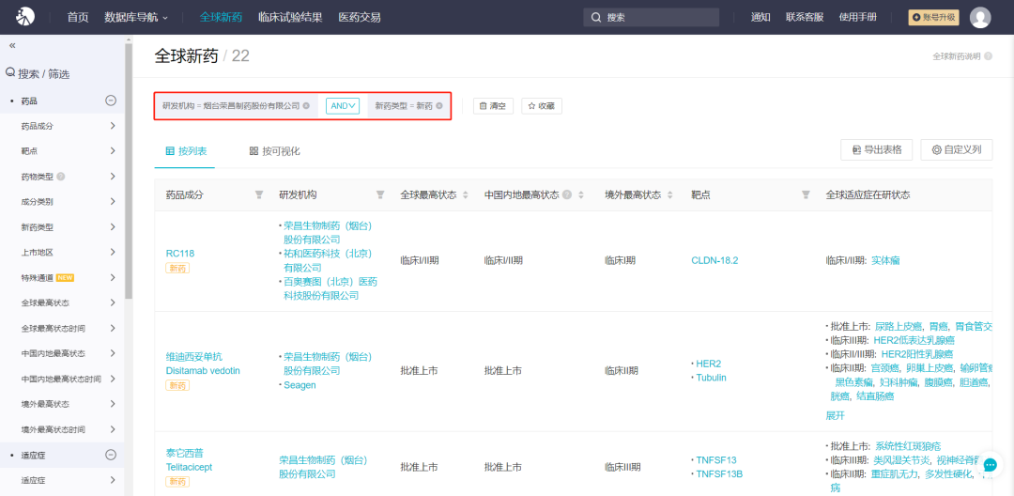
Task: Open 祐和医药科技（北京）有限公司 link
Action: click(x=328, y=260)
